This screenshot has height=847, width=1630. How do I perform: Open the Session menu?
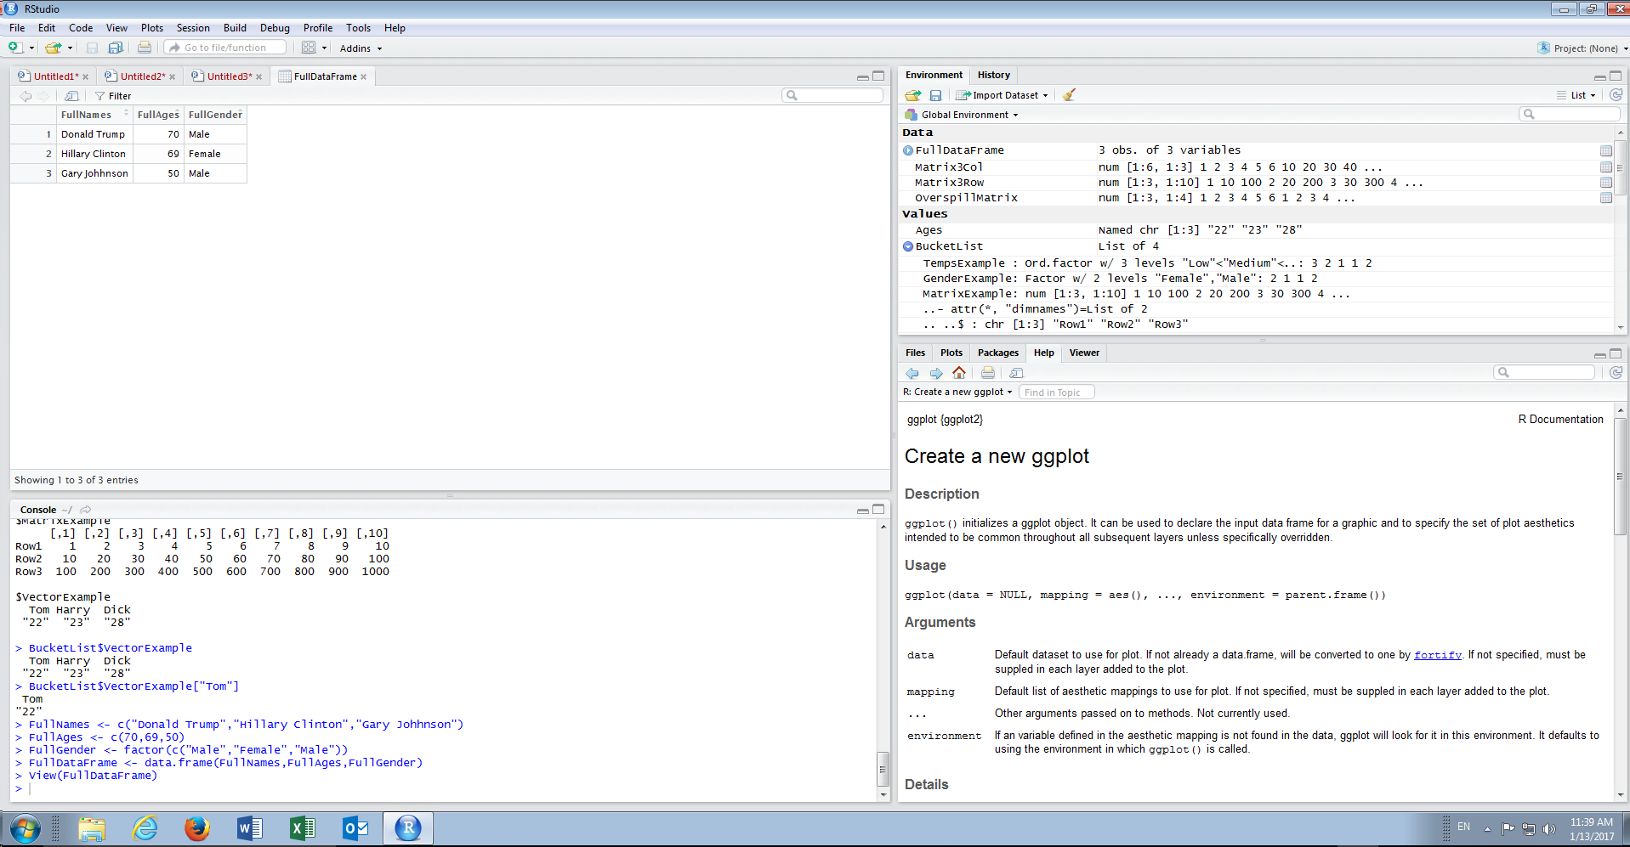click(x=193, y=28)
